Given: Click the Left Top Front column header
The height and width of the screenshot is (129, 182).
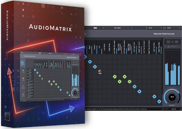Looking at the screenshot, I should [x=134, y=47].
